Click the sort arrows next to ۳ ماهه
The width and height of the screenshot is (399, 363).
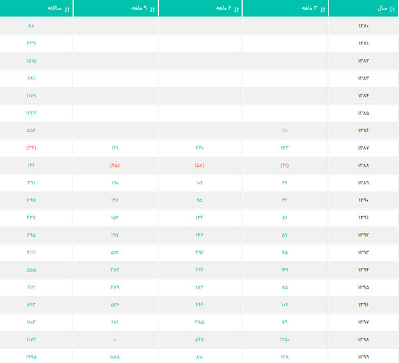point(323,9)
